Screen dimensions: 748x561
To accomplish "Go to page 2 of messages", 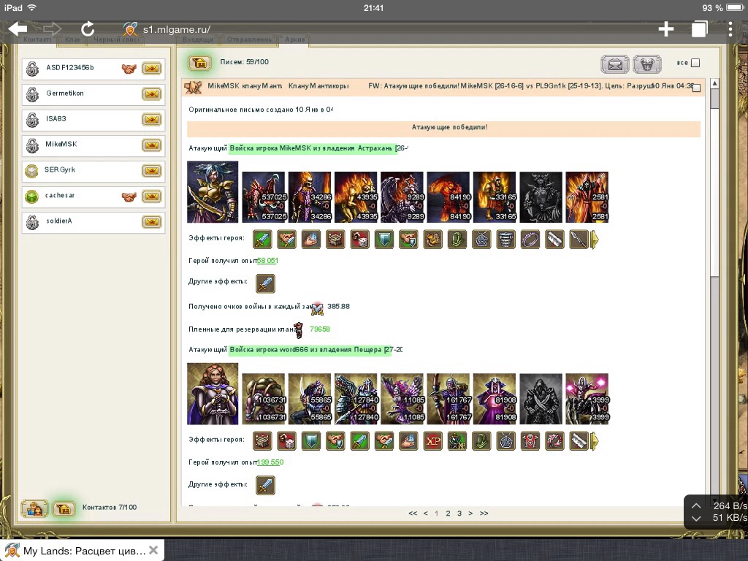I will click(448, 514).
